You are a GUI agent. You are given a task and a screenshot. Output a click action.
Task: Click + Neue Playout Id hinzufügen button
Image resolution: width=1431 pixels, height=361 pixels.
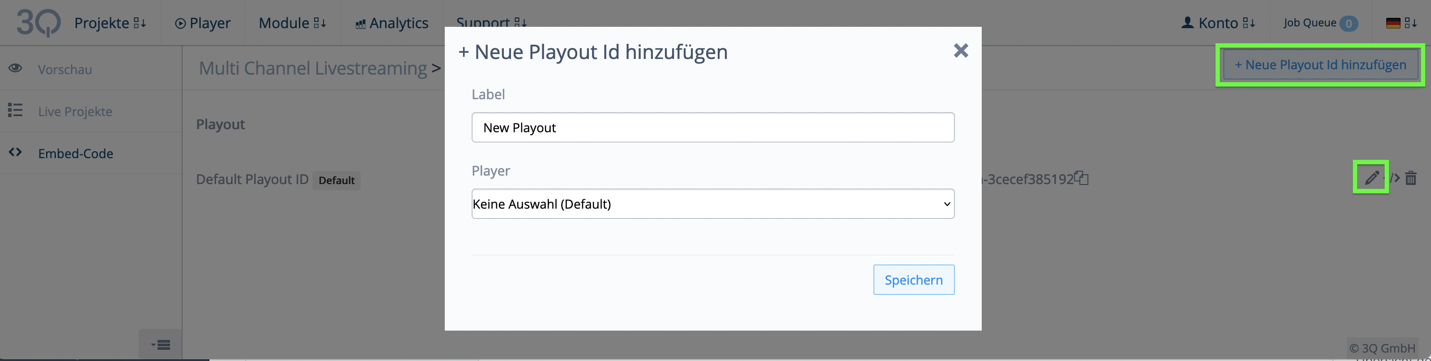click(1320, 65)
